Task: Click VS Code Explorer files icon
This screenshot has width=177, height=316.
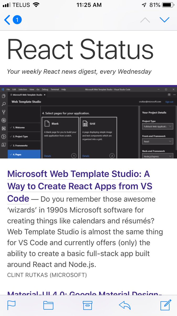Action: [4, 96]
